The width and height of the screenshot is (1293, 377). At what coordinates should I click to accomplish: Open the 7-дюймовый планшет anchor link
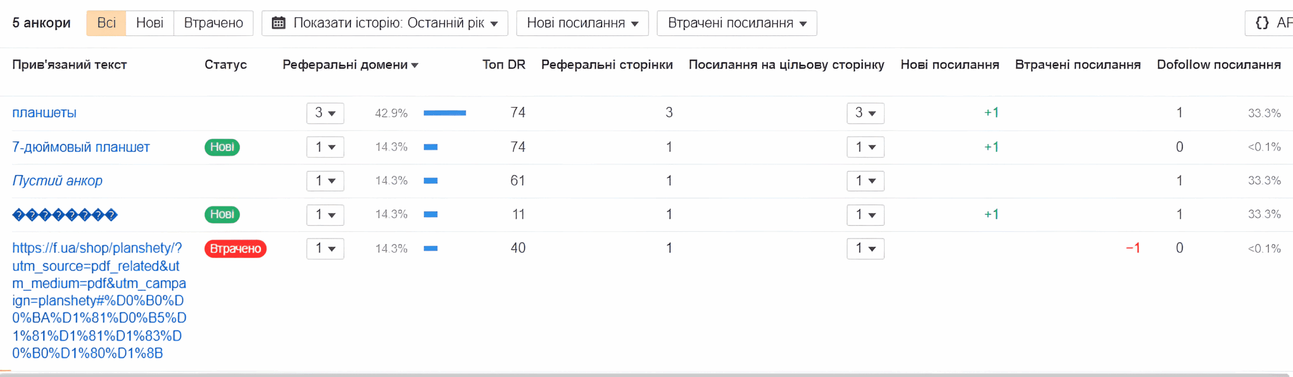tap(81, 147)
